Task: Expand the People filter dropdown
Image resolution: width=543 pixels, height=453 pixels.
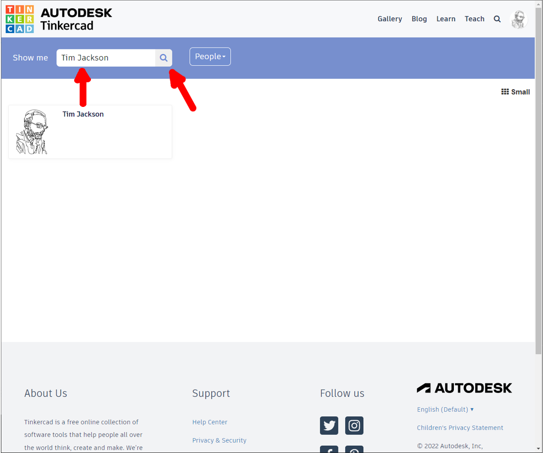Action: tap(210, 57)
